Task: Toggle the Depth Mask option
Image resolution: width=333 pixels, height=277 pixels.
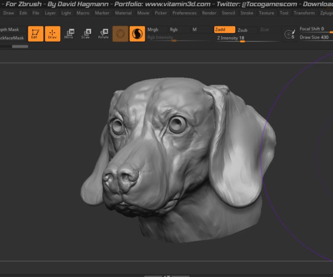Action: tap(9, 30)
